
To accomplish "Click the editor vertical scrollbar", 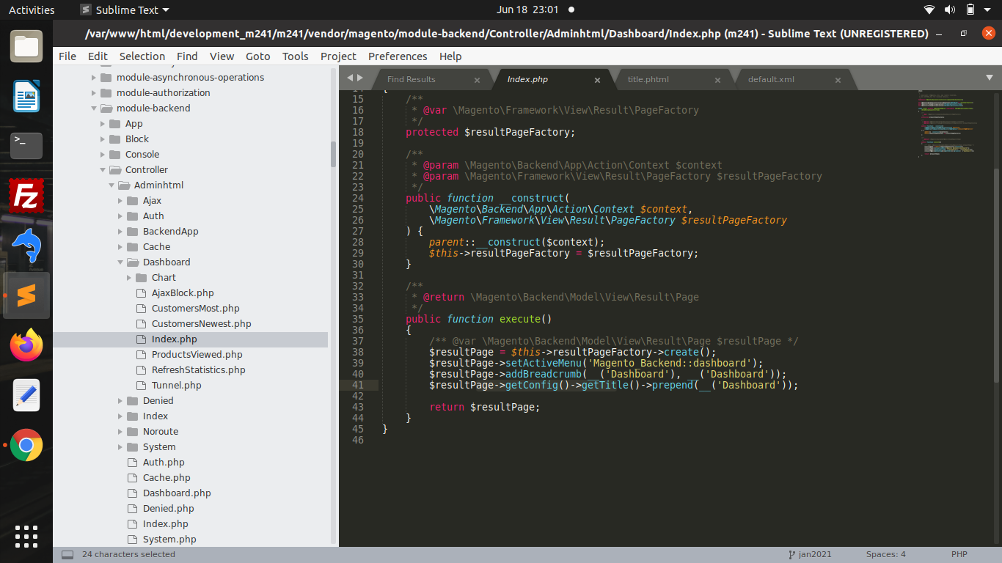I will point(996,275).
